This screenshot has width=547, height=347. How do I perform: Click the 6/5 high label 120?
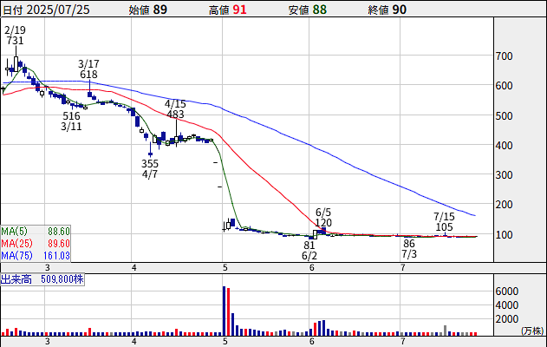(x=323, y=223)
